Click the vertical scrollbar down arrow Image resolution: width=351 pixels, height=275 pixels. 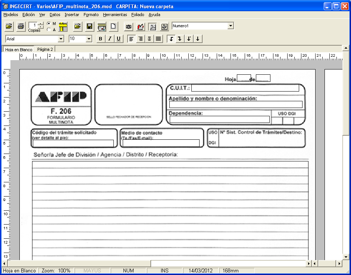click(x=346, y=257)
